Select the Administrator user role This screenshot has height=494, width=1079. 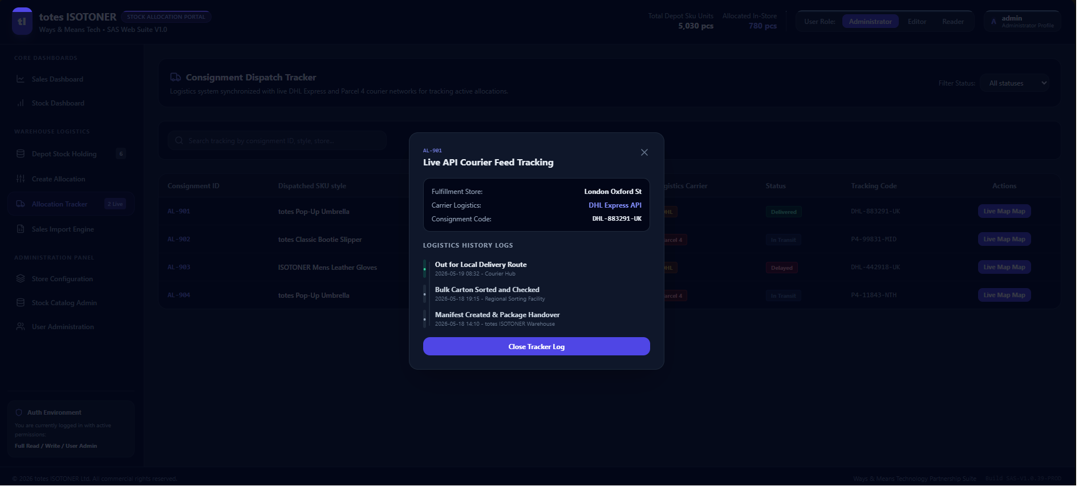click(870, 22)
